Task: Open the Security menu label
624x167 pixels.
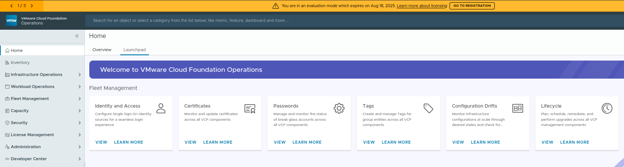Action: pos(19,123)
